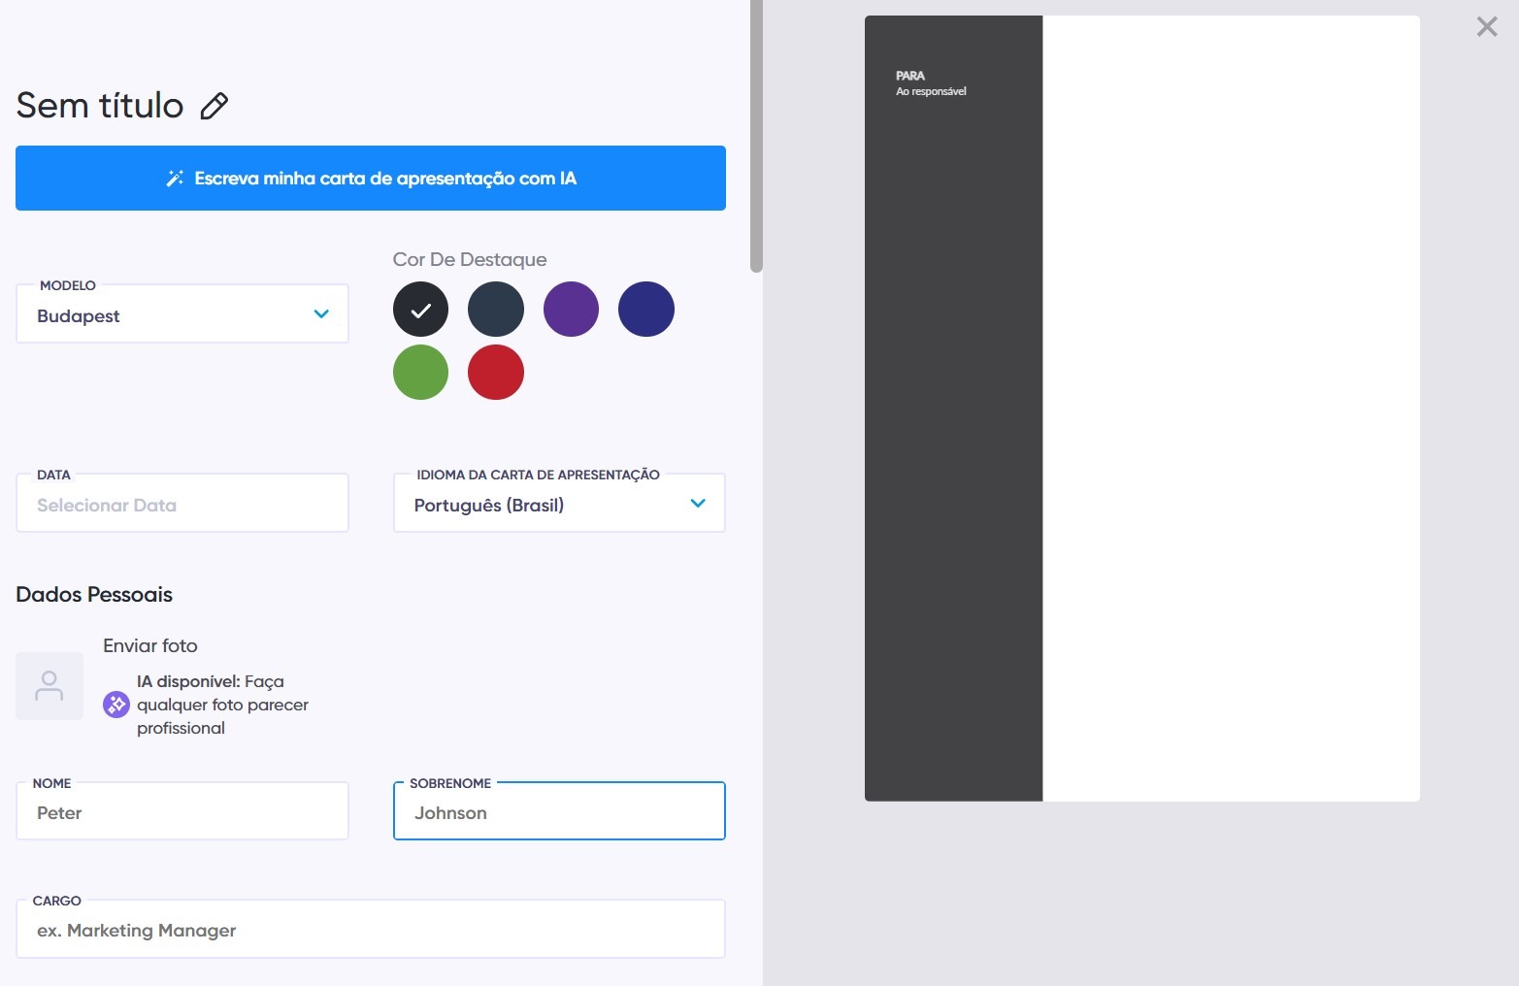Open the Português (Brasil) language dropdown

[x=558, y=503]
